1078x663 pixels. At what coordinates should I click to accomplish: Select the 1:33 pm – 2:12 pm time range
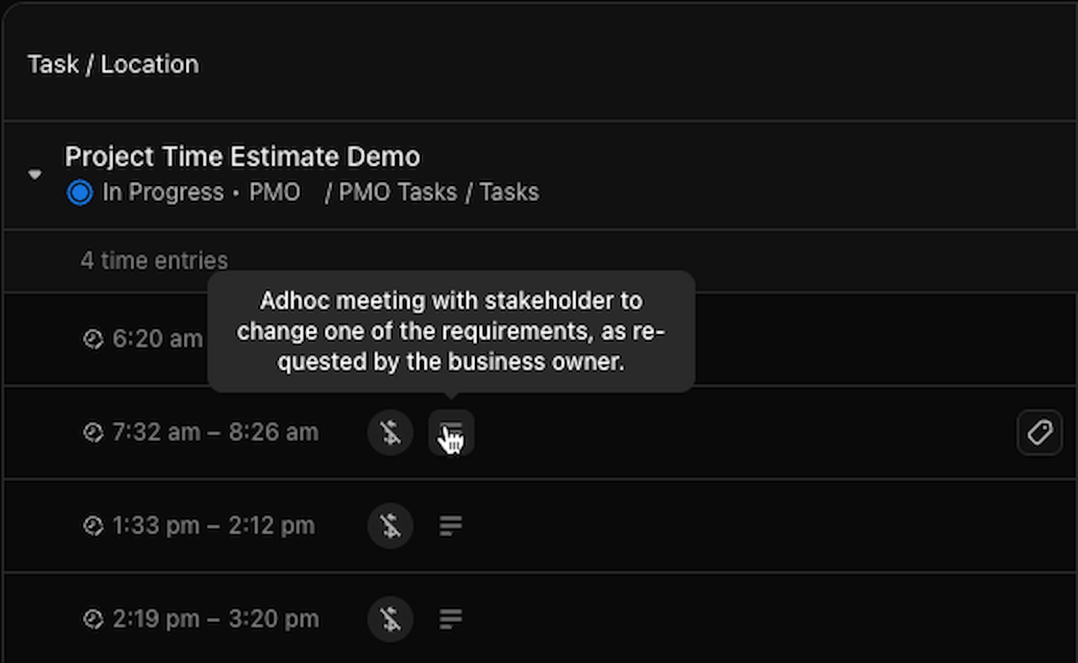click(214, 526)
